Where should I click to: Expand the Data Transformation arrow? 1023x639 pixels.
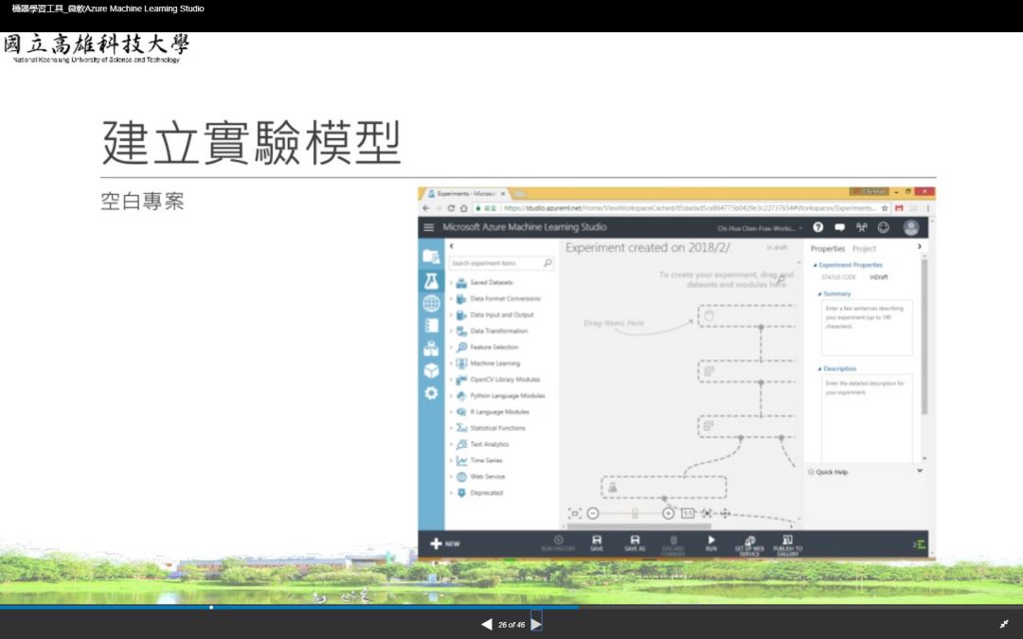point(451,331)
